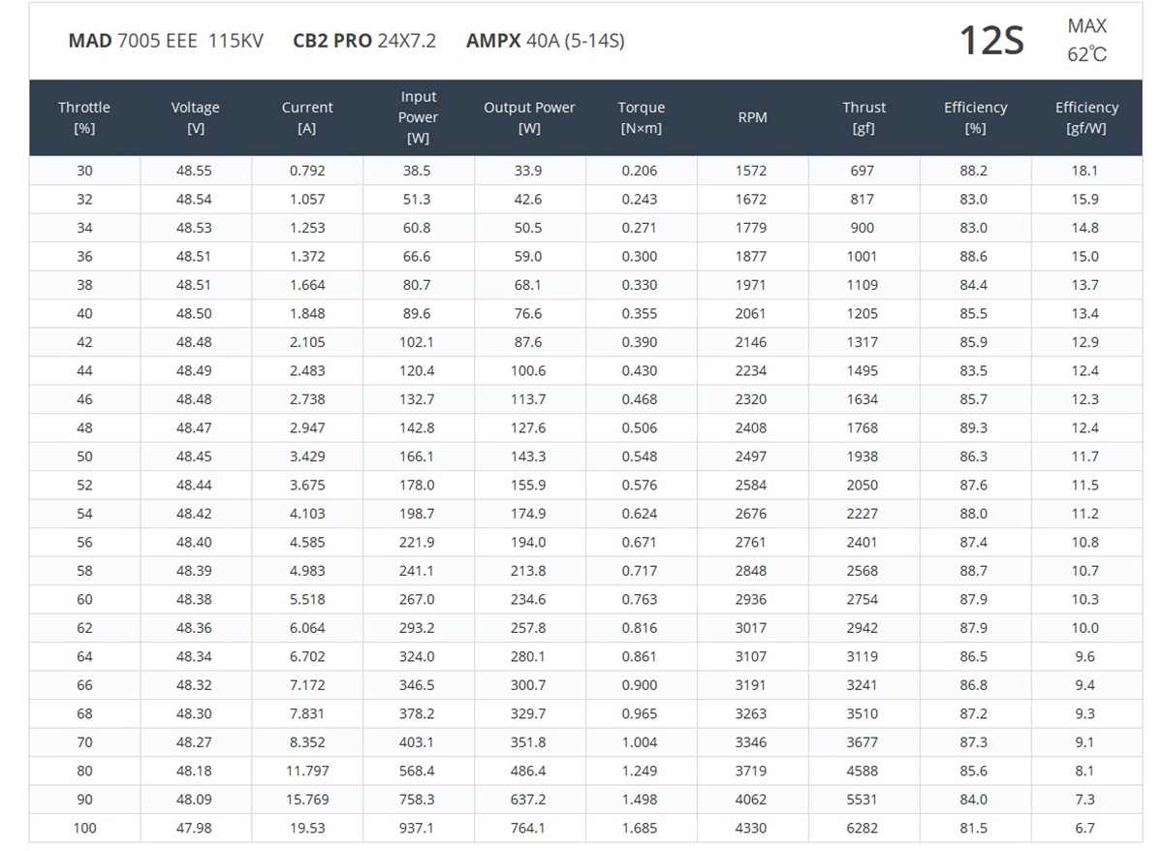Click the input power value 937.1
This screenshot has height=851, width=1163.
(417, 828)
